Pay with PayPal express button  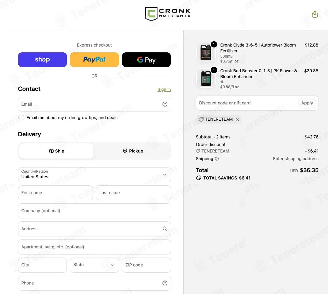(94, 60)
